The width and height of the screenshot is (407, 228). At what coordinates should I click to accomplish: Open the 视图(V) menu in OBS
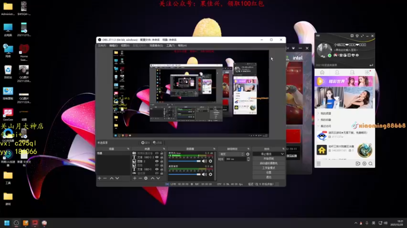tap(125, 46)
